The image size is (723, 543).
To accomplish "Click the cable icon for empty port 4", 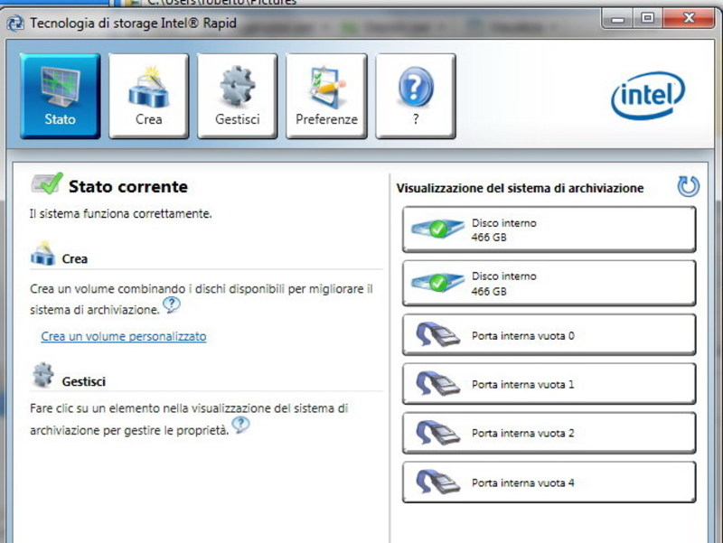I will pos(438,482).
